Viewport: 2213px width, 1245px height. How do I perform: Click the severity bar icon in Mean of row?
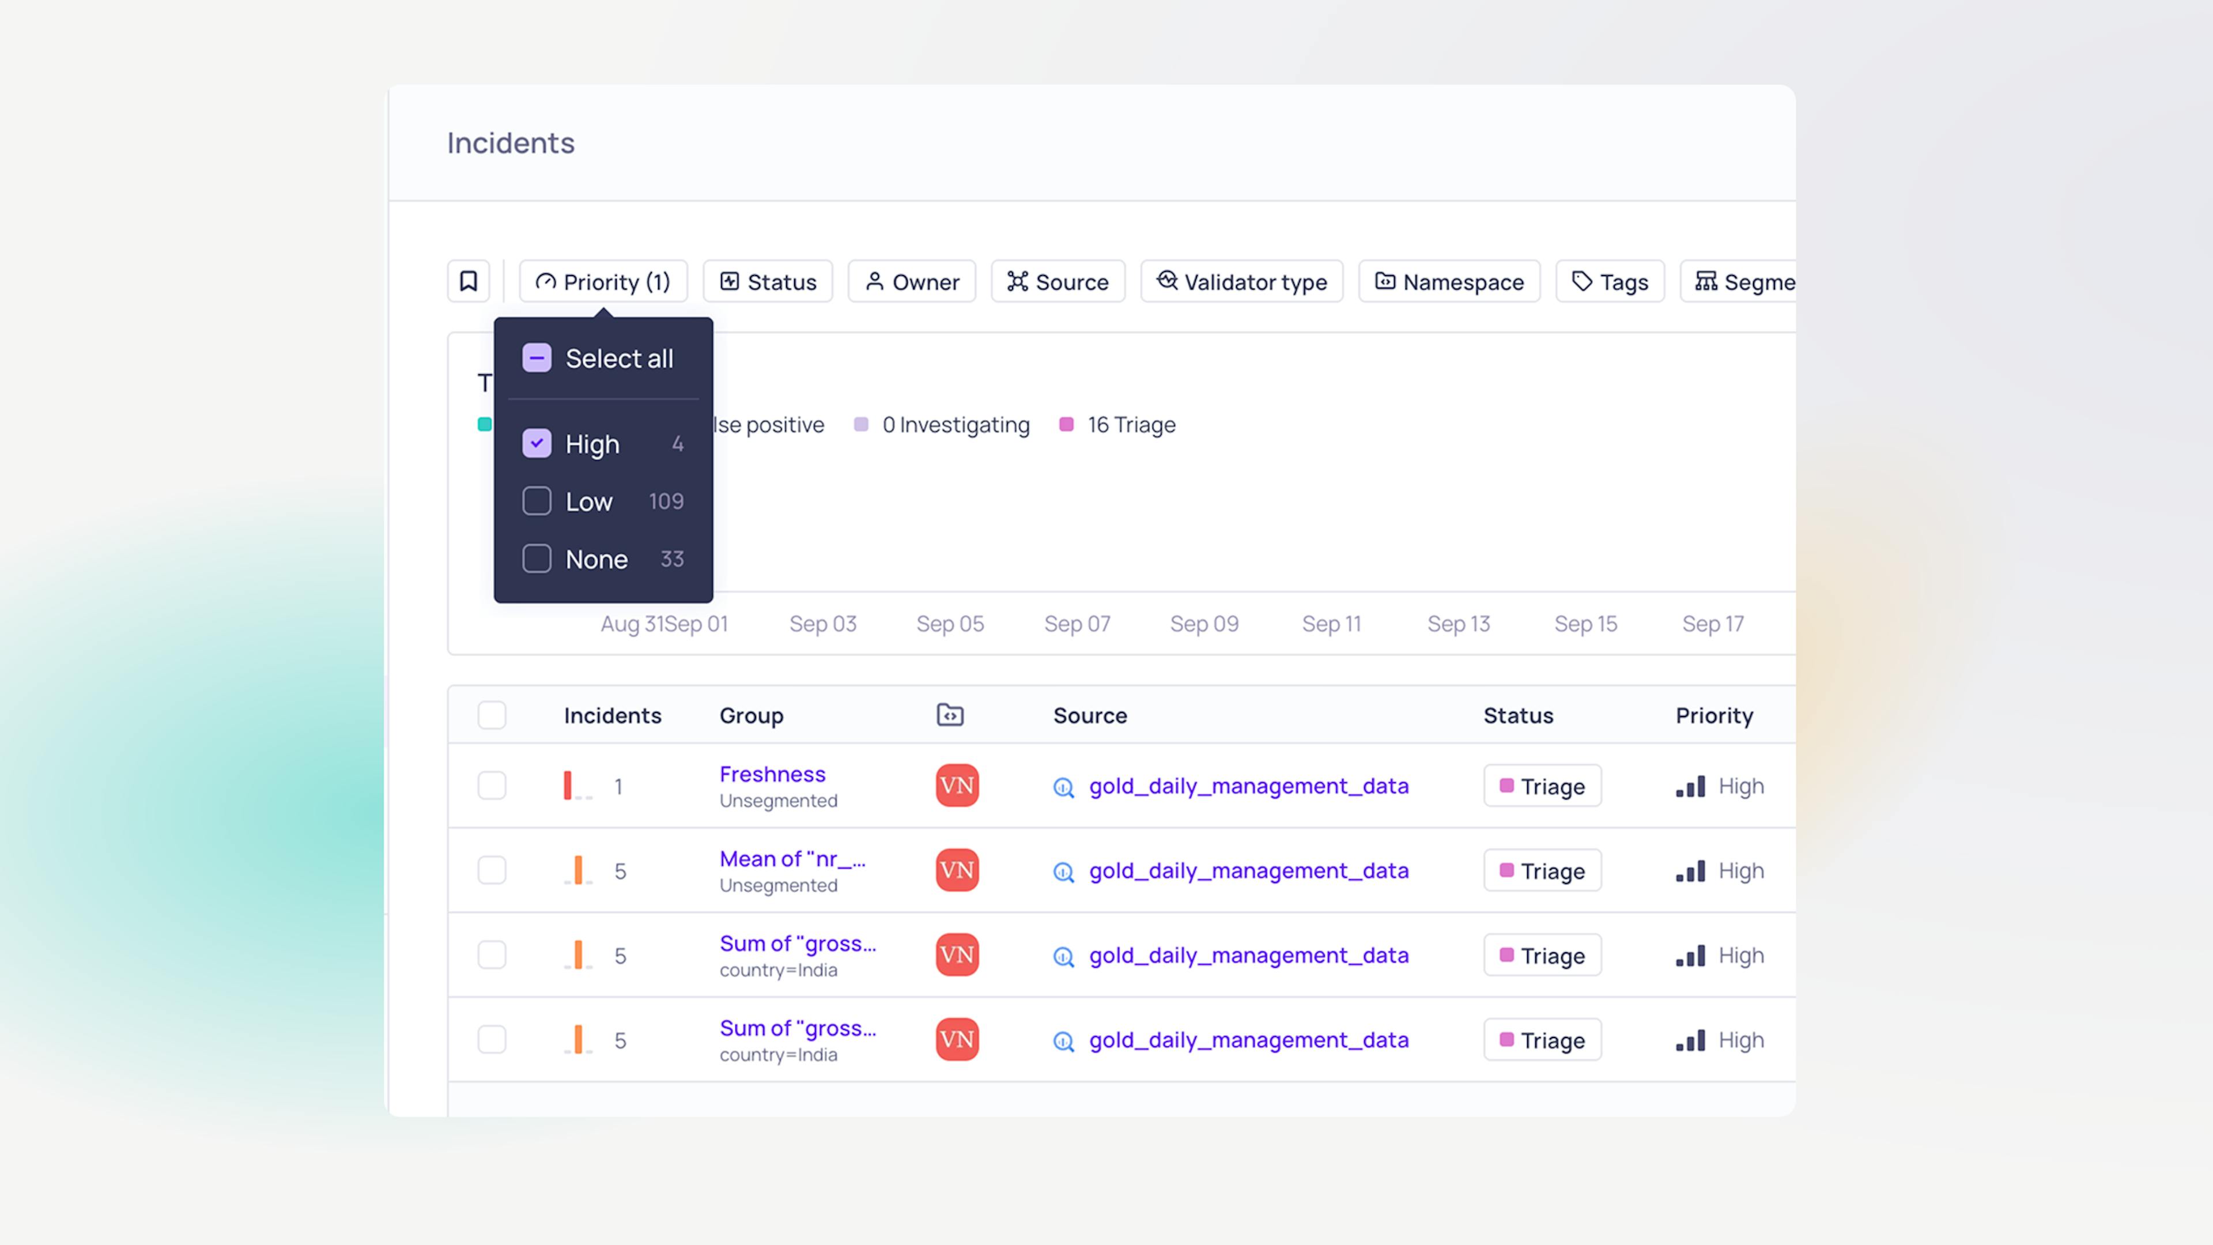[577, 870]
